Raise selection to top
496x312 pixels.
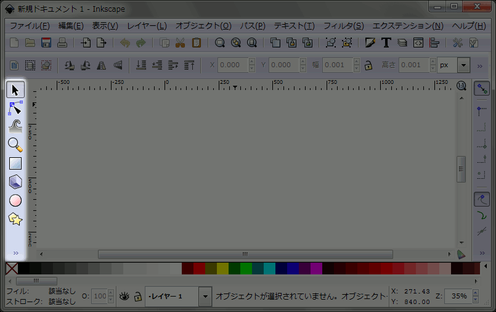[189, 65]
